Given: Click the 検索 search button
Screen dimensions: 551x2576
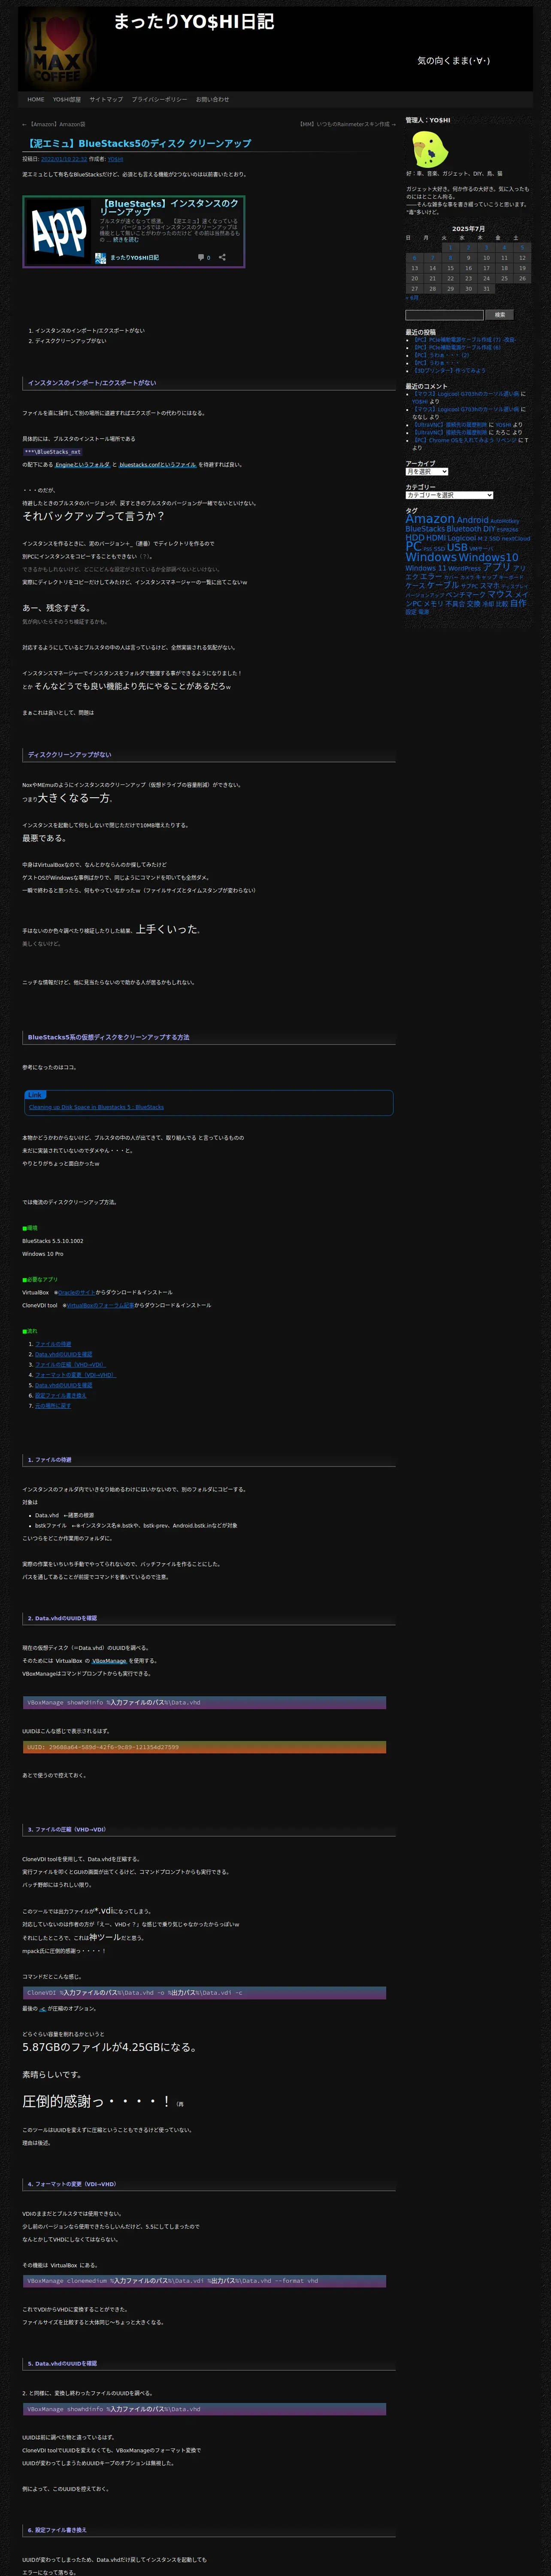Looking at the screenshot, I should coord(500,315).
